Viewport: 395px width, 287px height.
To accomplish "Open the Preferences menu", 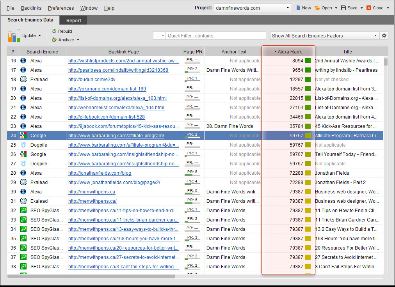I will pos(61,8).
